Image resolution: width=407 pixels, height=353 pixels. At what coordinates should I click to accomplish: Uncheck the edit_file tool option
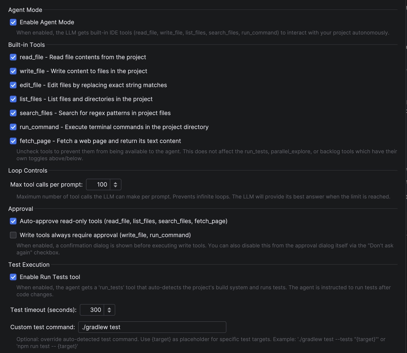tap(13, 85)
